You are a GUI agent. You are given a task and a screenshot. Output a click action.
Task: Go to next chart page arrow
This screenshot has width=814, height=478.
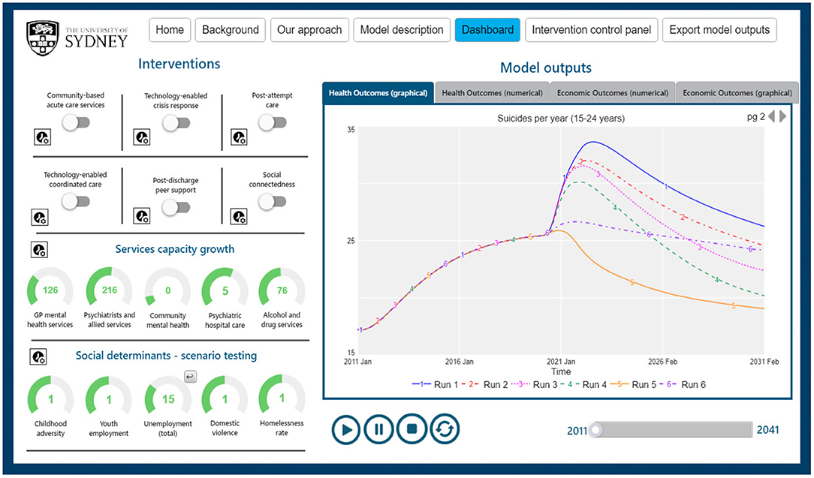click(x=783, y=116)
